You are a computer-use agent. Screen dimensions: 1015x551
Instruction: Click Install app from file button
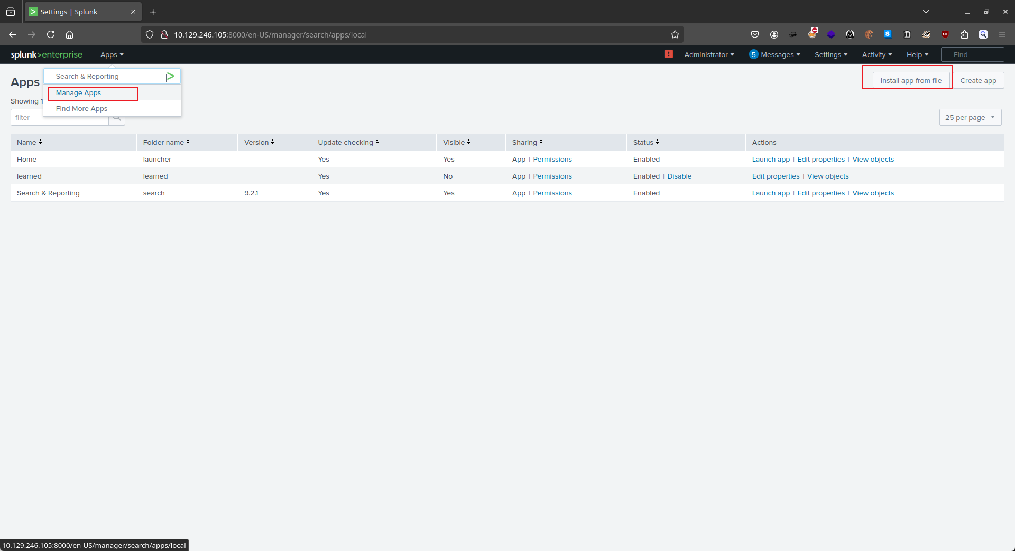coord(910,80)
